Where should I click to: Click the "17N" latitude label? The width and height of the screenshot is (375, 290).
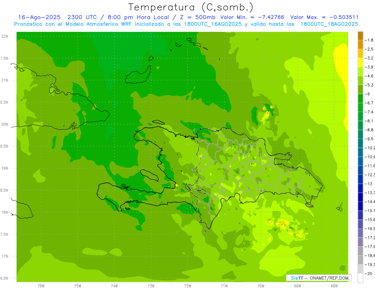[x=5, y=256]
